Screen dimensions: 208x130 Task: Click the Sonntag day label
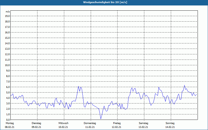[x=170, y=123]
